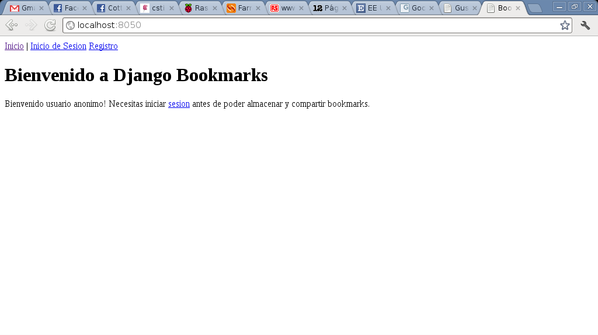Click the browser forward arrow button
Screen dimensions: 598x335
click(x=31, y=25)
